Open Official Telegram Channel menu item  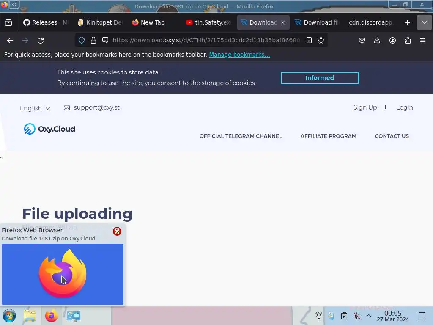(x=241, y=136)
